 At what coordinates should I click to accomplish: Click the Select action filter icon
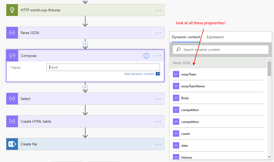click(x=12, y=99)
